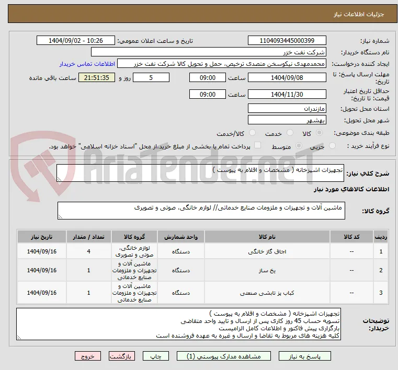Click the تعداد / مقدار column header
Viewport: 398px width, 370px height.
click(x=88, y=237)
